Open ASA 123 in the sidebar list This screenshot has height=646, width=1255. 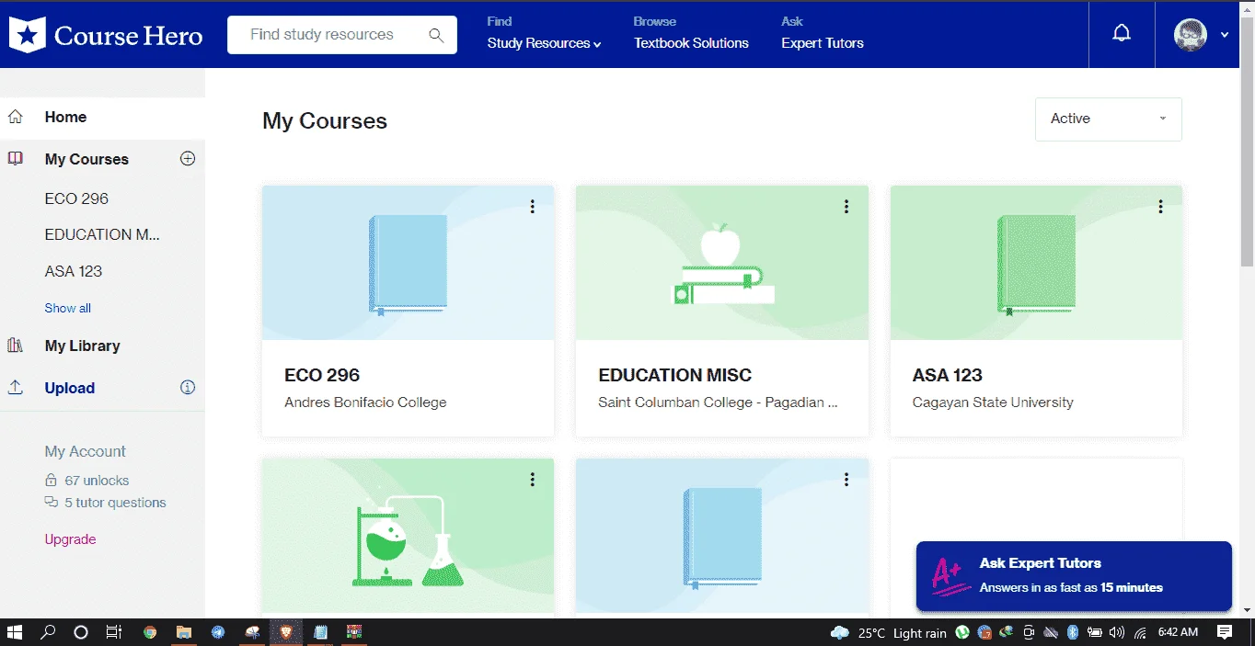pyautogui.click(x=74, y=271)
